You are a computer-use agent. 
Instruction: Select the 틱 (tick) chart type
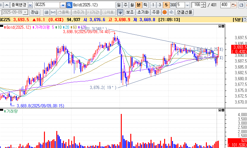pos(145,5)
